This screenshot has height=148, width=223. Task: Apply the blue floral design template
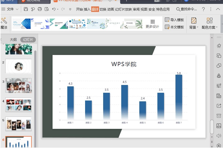tap(96, 24)
